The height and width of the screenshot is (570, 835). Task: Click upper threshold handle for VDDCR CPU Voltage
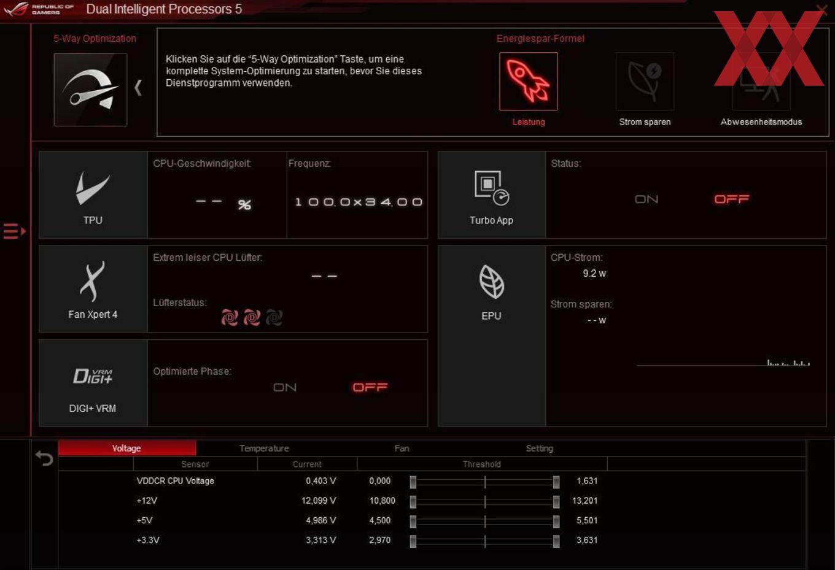point(556,482)
